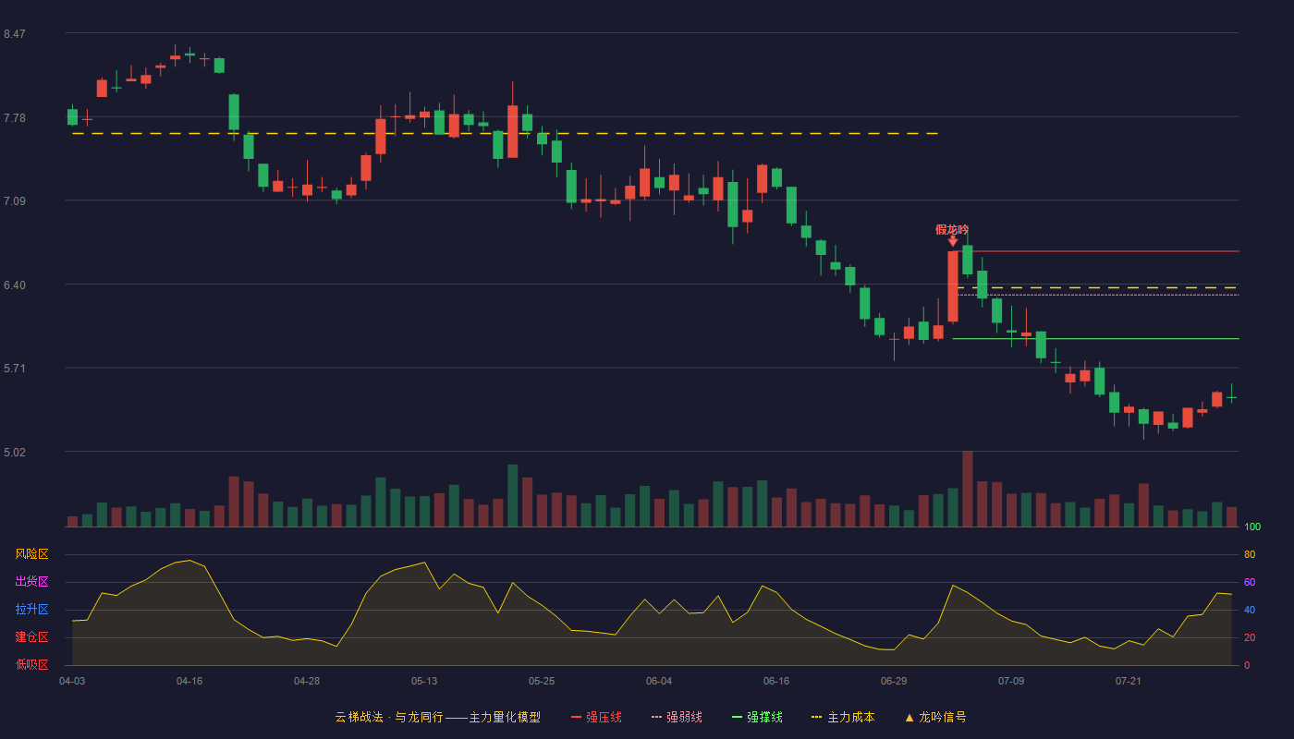Click the 07-21 date axis label
This screenshot has height=739, width=1294.
[x=1129, y=681]
